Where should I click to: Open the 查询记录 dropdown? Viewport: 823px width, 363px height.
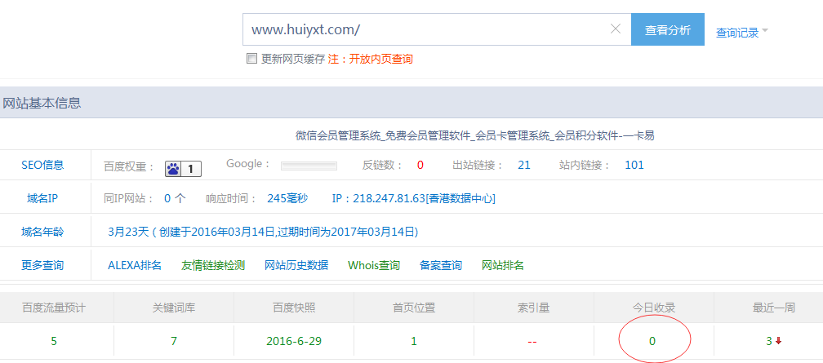coord(741,33)
